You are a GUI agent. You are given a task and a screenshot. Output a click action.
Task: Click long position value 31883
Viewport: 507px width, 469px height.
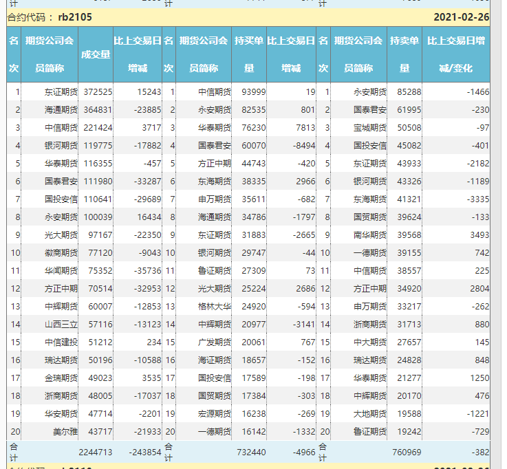[x=254, y=235]
